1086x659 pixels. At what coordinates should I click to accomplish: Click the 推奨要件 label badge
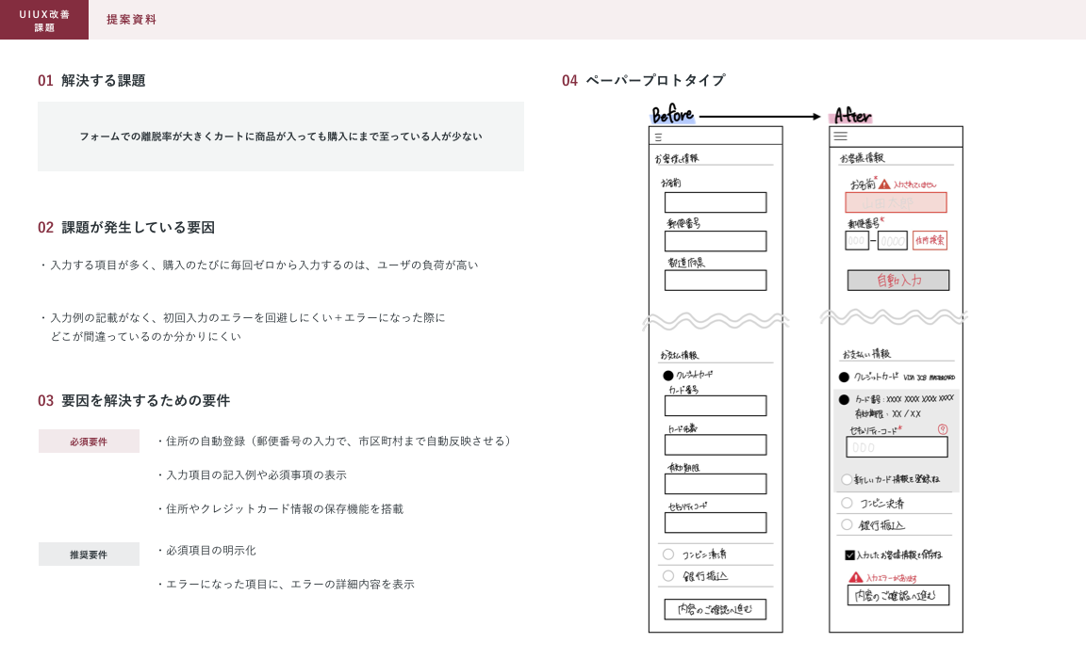[89, 554]
